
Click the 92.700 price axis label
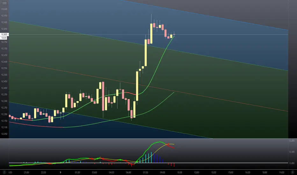coord(4,49)
